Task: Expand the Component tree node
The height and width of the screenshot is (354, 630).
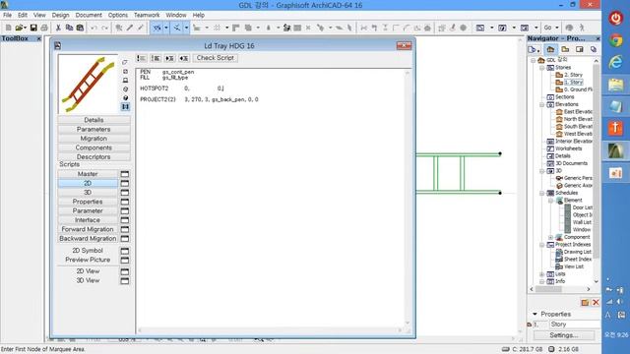Action: [550, 237]
